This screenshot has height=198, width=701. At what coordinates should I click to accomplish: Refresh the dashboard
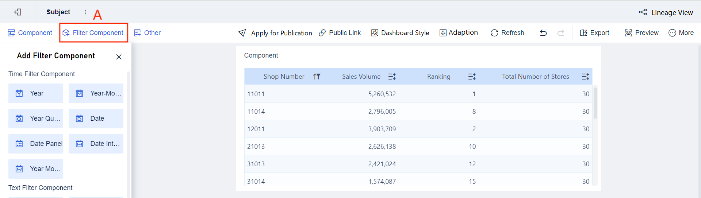(507, 33)
